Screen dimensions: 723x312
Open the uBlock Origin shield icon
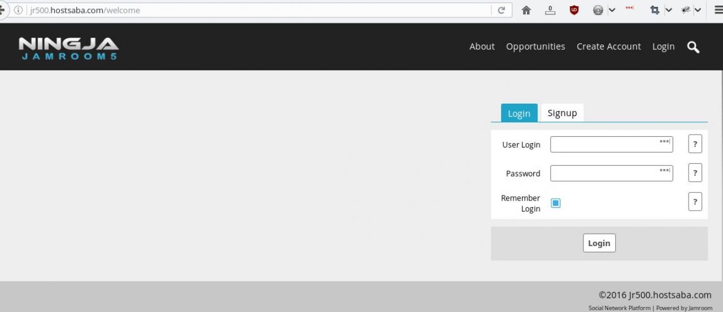(574, 10)
